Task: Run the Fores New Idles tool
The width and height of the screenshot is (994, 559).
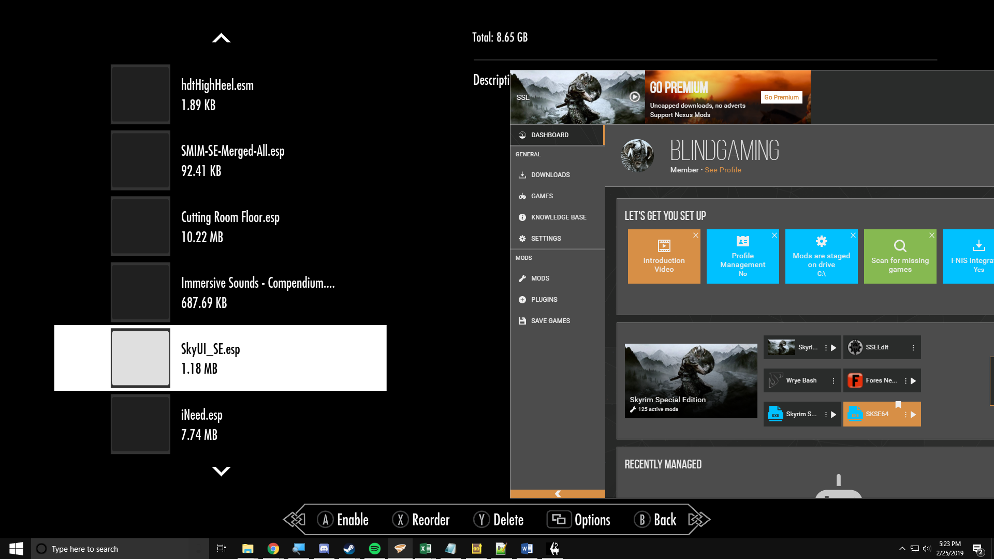Action: (x=913, y=381)
